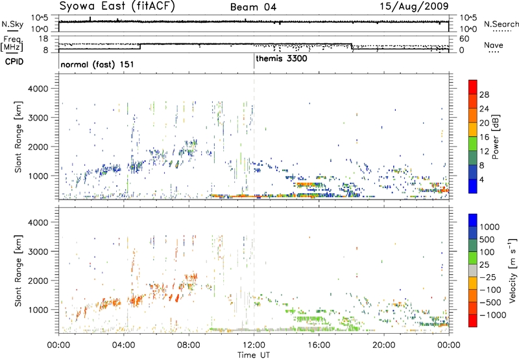Screen dimensions: 519x359
Task: Click the 'CPID' row label
Action: point(14,62)
